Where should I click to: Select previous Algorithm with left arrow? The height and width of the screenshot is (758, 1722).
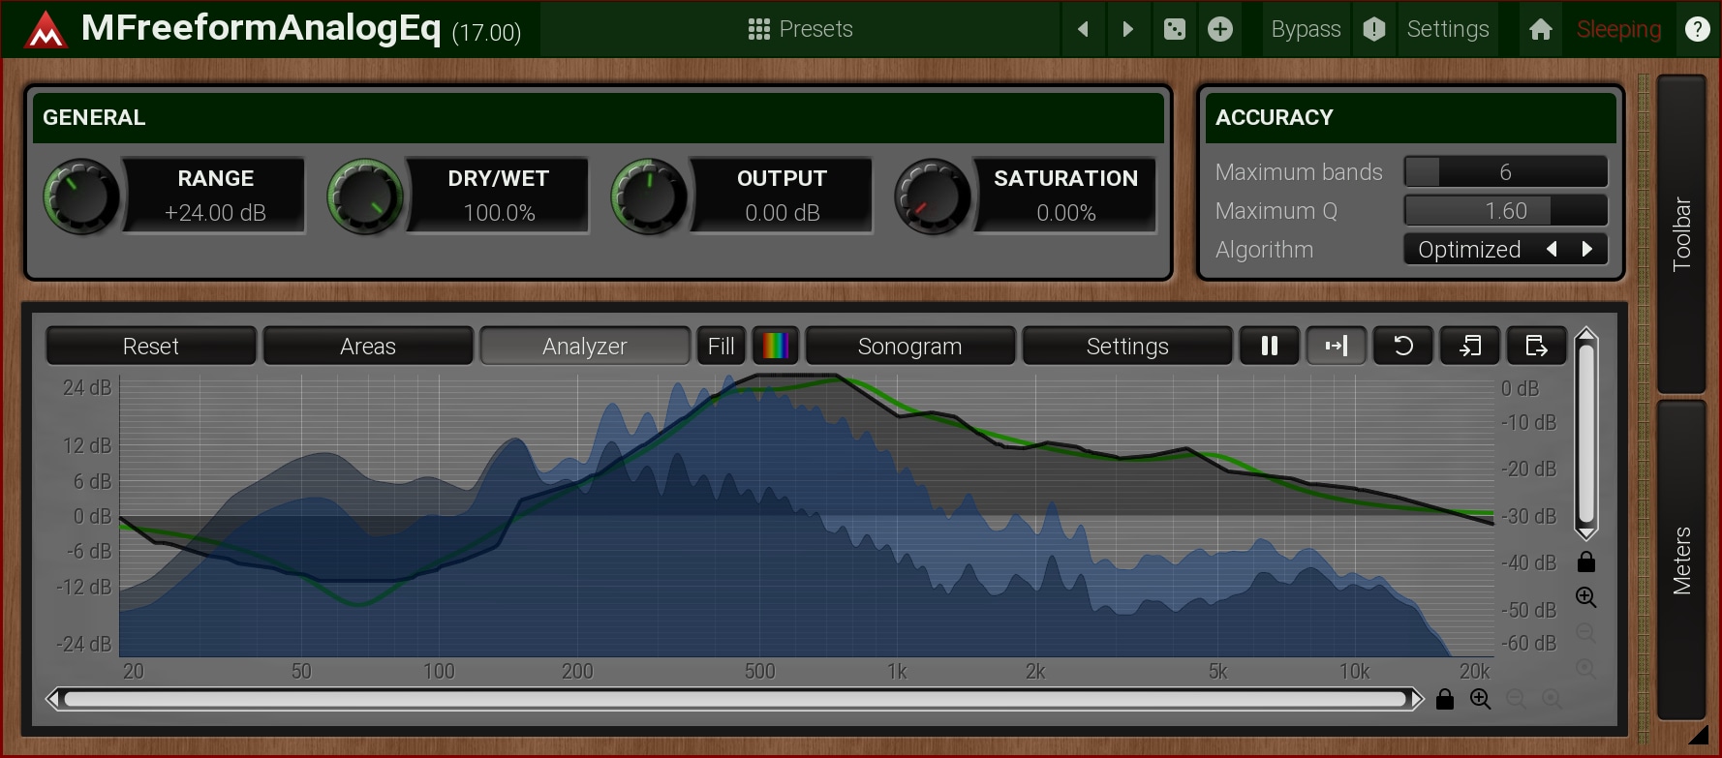1552,249
